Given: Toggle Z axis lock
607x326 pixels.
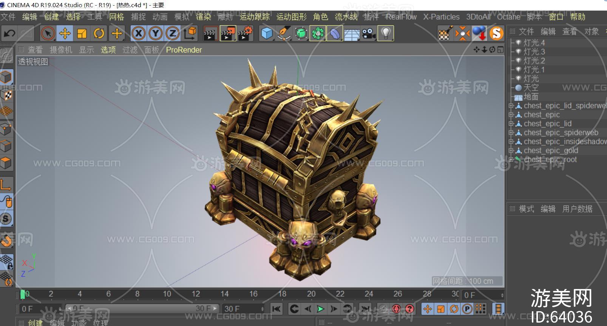Looking at the screenshot, I should point(173,34).
